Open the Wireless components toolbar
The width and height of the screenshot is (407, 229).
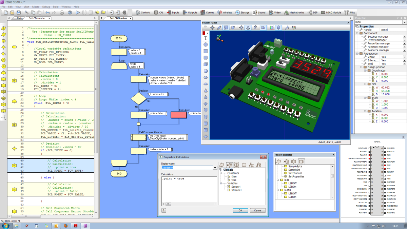(225, 12)
